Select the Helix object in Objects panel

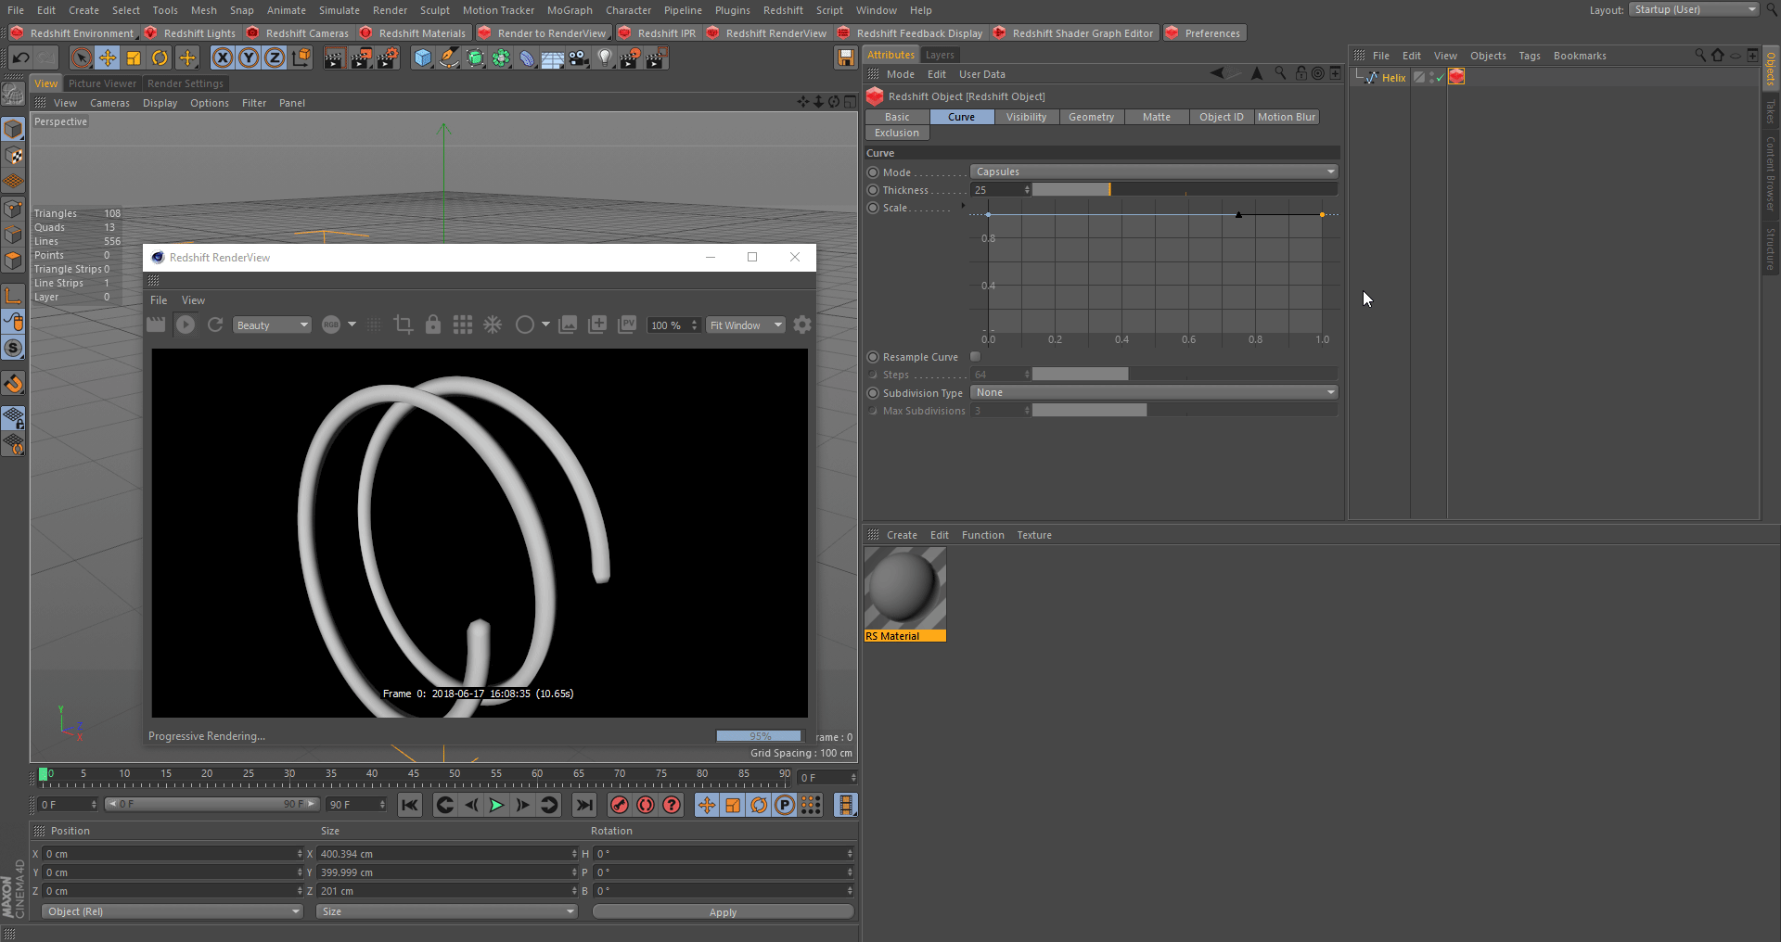click(x=1393, y=78)
